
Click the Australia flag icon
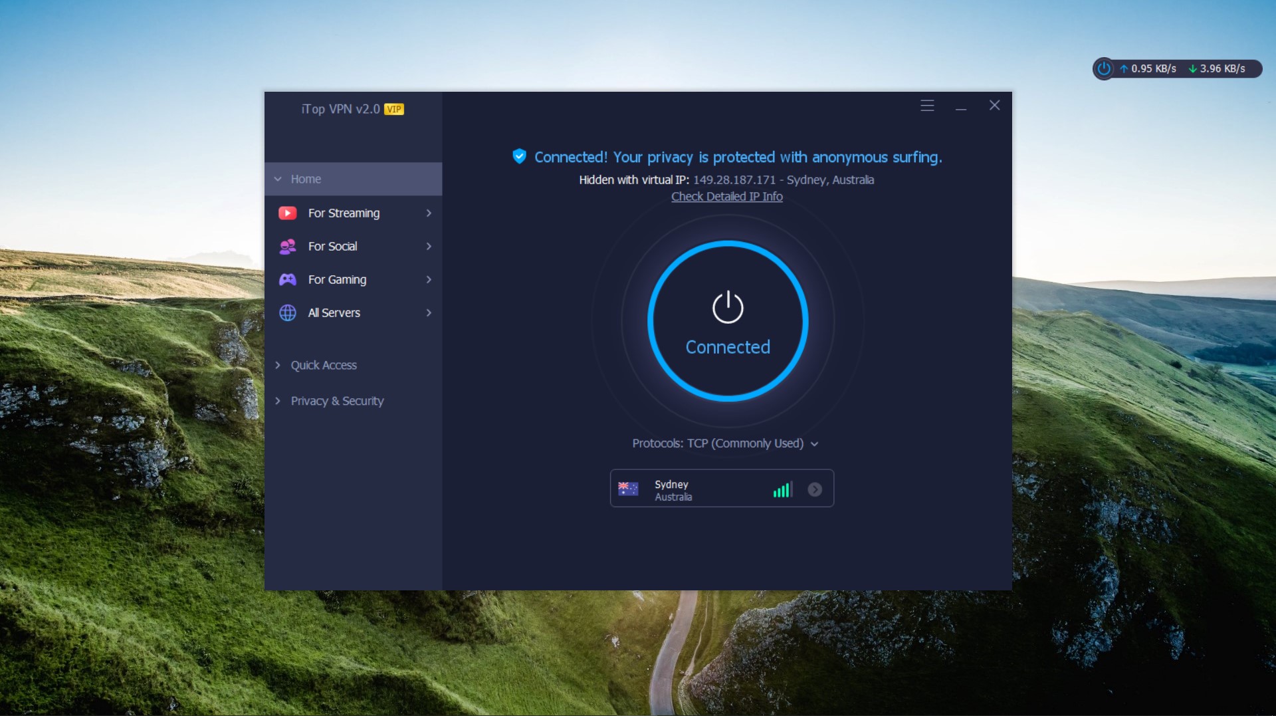coord(628,489)
